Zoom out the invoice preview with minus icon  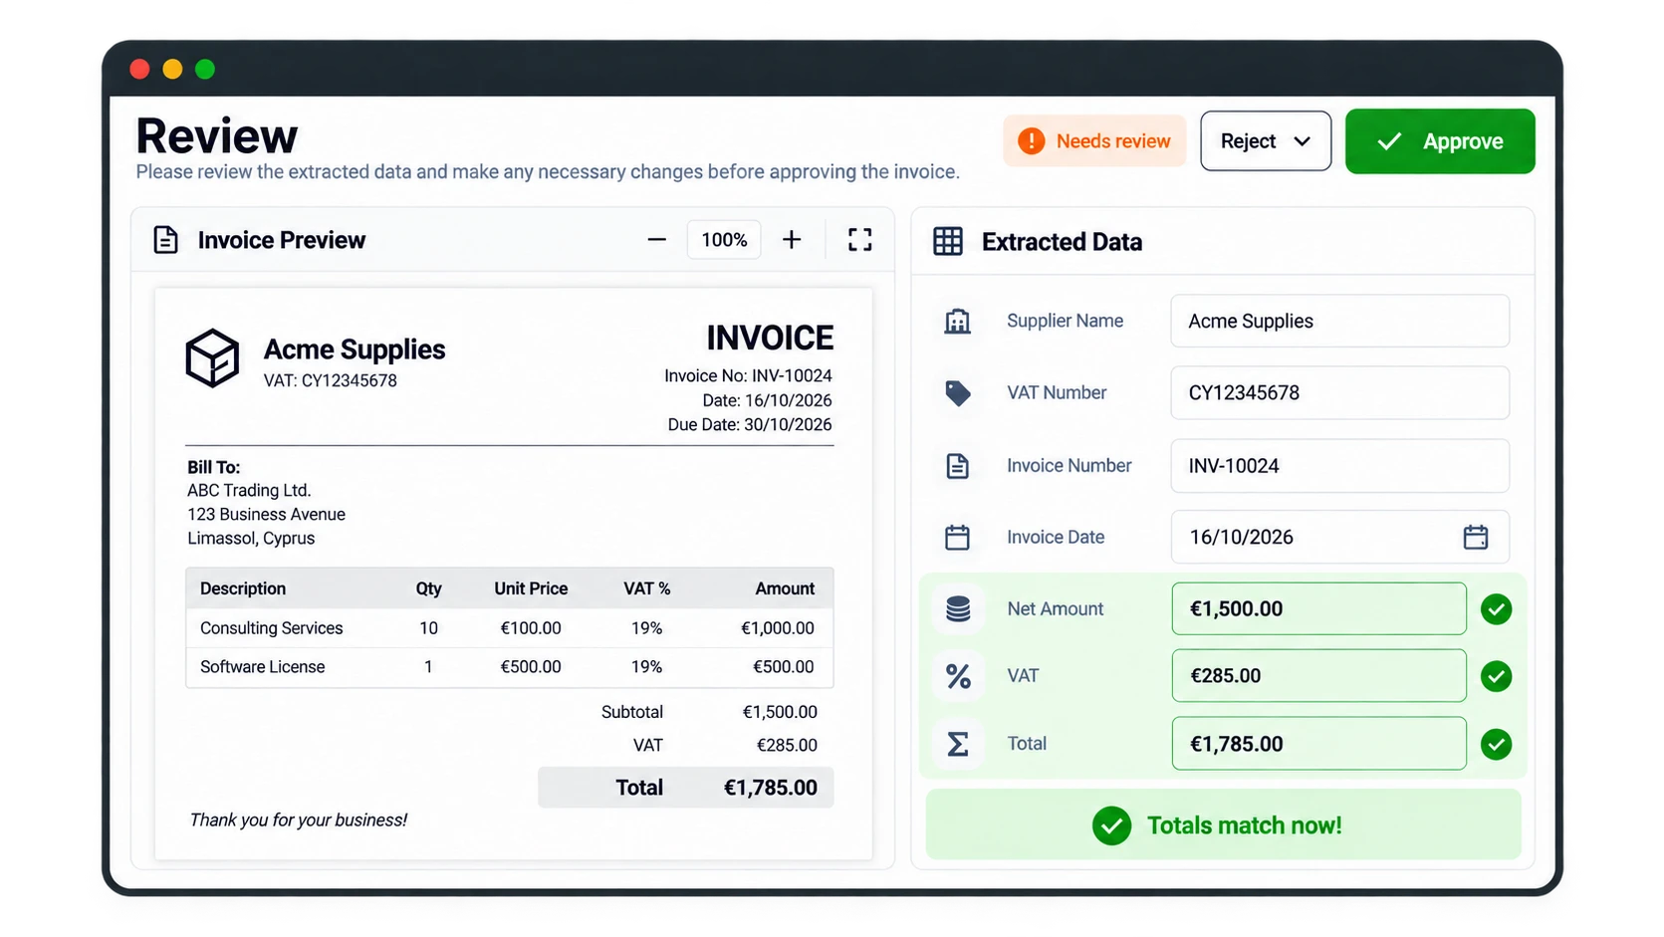click(656, 240)
